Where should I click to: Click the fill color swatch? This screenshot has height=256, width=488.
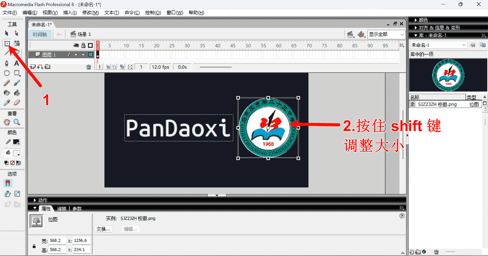(x=16, y=153)
